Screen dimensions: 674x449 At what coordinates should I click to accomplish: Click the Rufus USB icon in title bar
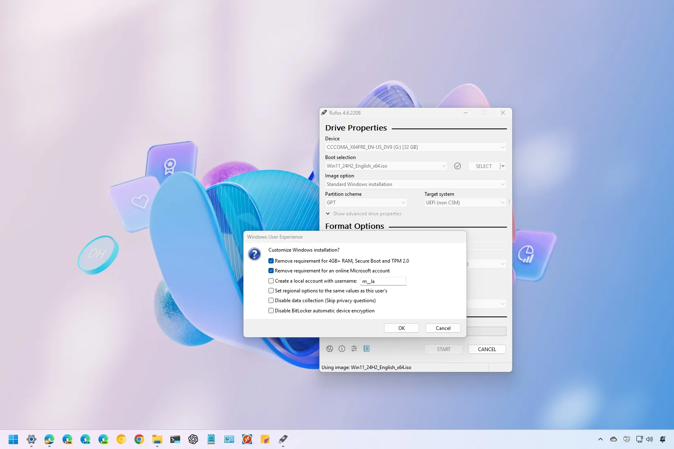pos(324,113)
